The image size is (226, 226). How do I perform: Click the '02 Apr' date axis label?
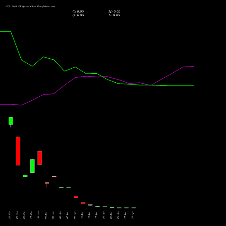tap(53, 215)
